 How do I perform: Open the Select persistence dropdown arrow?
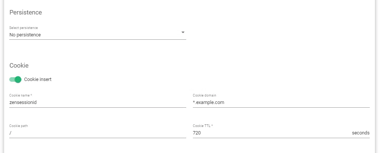click(183, 33)
